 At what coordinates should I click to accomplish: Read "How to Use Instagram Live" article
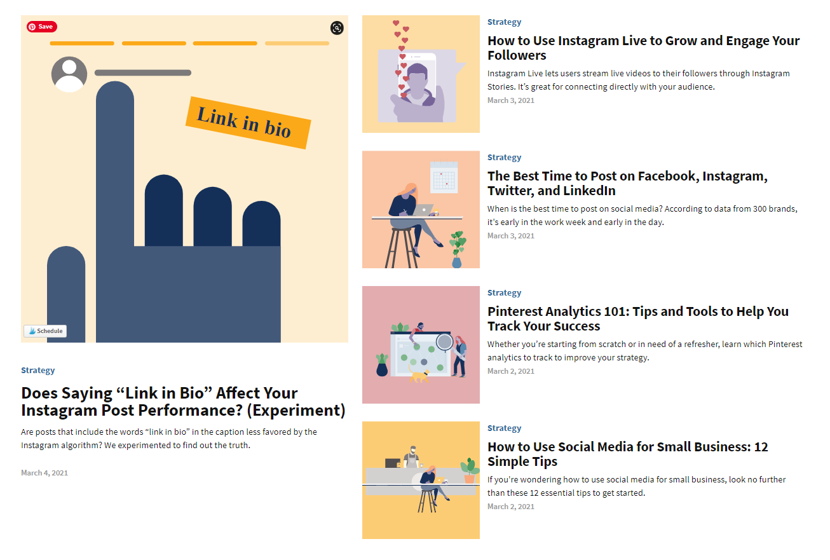(x=643, y=48)
